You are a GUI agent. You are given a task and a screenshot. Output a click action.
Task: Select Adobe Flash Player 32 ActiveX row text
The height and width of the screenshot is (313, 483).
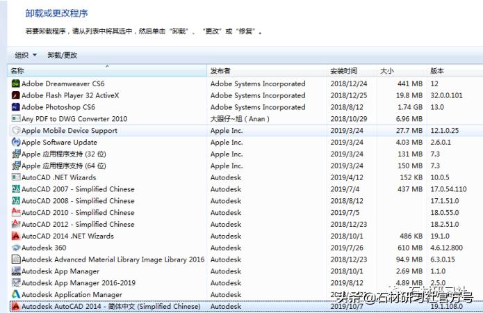coord(70,95)
